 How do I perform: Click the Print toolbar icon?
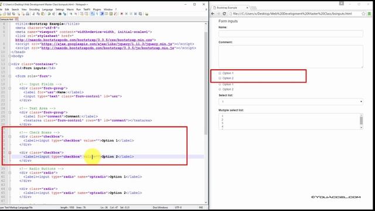point(28,14)
